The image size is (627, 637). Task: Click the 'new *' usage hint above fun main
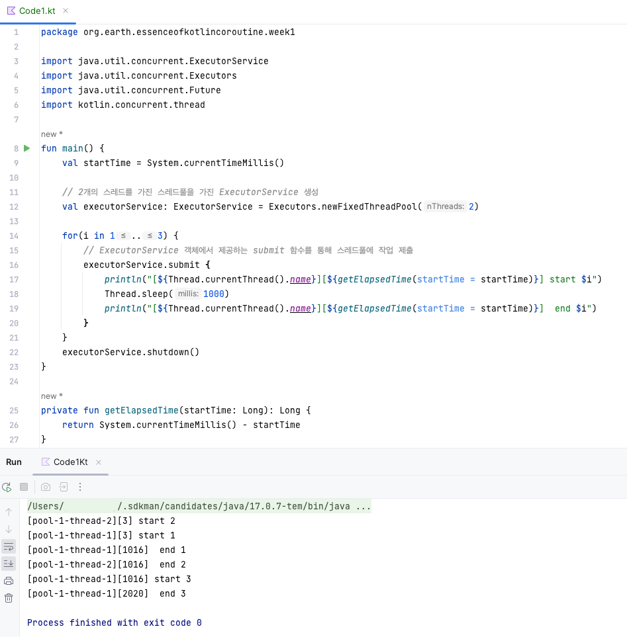pos(51,134)
